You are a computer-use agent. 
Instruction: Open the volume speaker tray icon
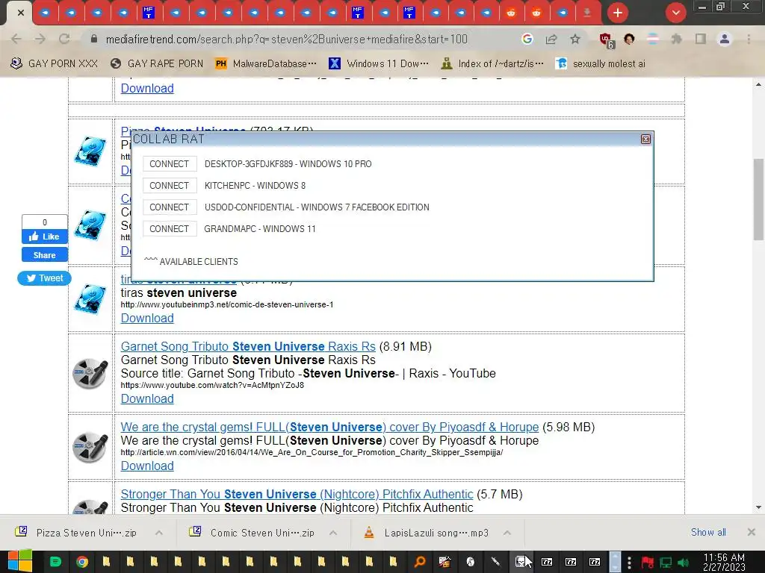(684, 563)
